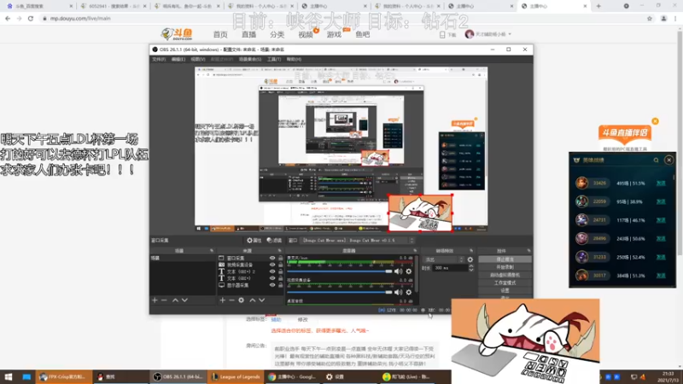Open the window selection dropdown showing Bongo Cat Mver
Image resolution: width=683 pixels, height=384 pixels.
coord(358,241)
